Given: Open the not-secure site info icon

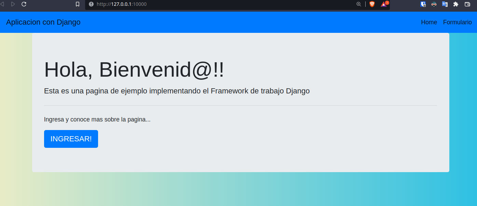Looking at the screenshot, I should pos(91,4).
